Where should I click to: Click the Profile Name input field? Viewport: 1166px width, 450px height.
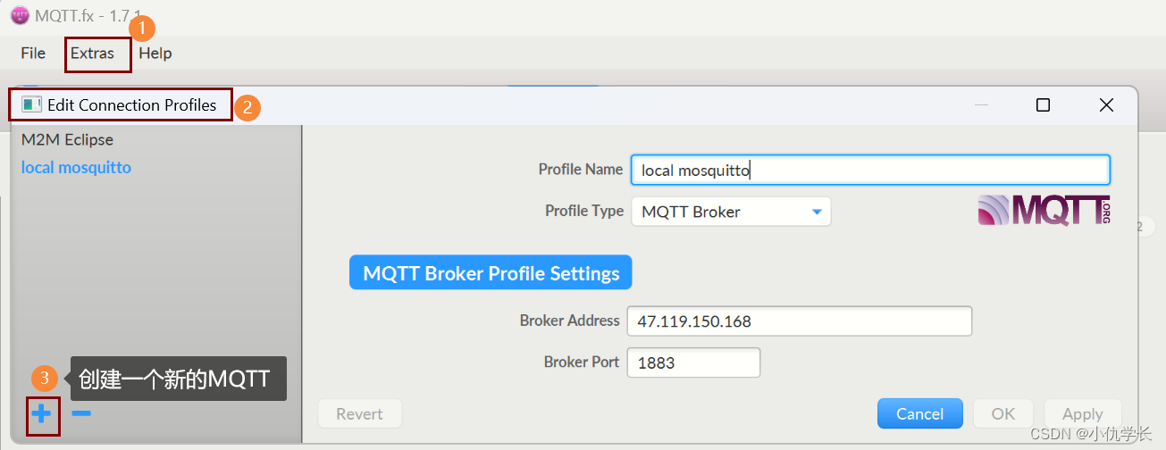click(x=870, y=170)
